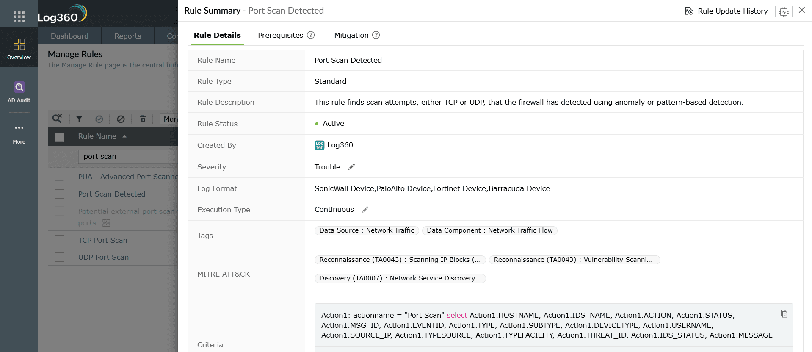Image resolution: width=812 pixels, height=352 pixels.
Task: Open Mitigation help question icon
Action: [x=376, y=35]
